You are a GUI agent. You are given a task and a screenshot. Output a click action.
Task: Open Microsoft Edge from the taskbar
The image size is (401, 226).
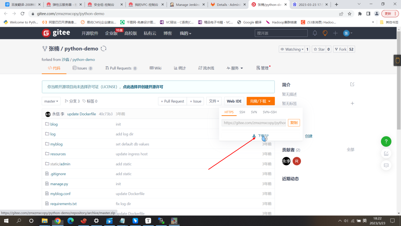[x=70, y=221]
